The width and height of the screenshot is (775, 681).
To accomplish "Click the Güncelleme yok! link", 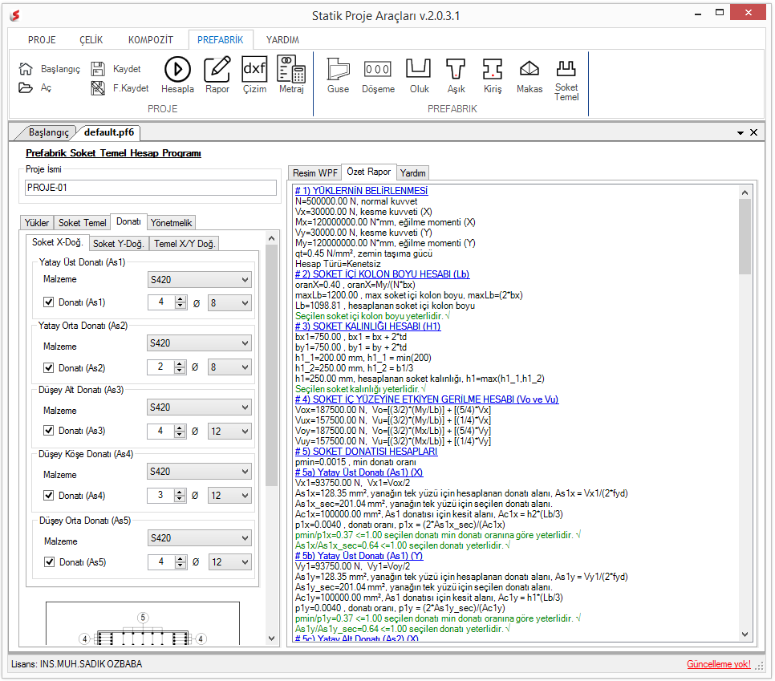I will coord(719,664).
